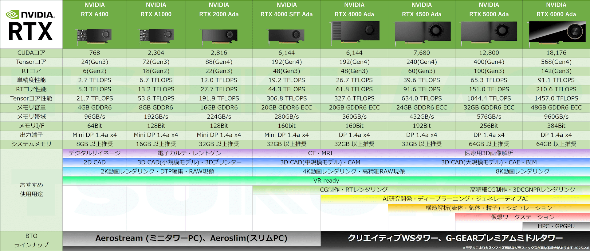Click the 単精度性能 row label
The width and height of the screenshot is (590, 251).
pos(31,80)
